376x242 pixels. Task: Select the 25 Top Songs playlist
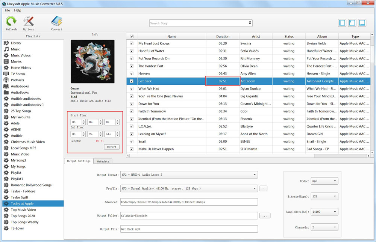click(x=21, y=111)
